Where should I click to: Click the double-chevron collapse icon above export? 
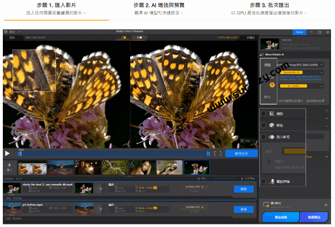click(326, 205)
